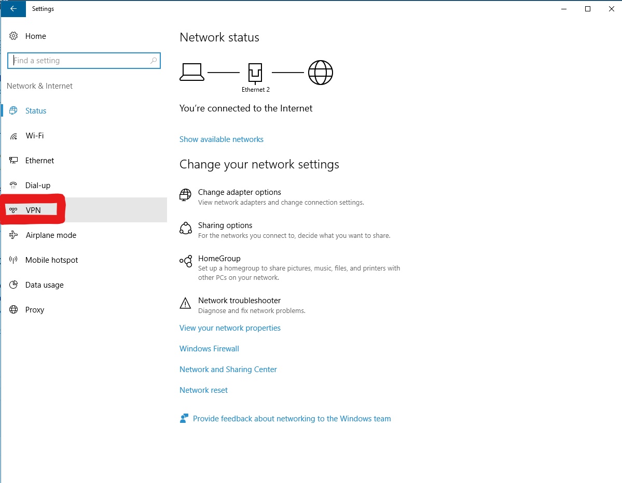Select Status in the sidebar
This screenshot has width=622, height=483.
pos(35,110)
